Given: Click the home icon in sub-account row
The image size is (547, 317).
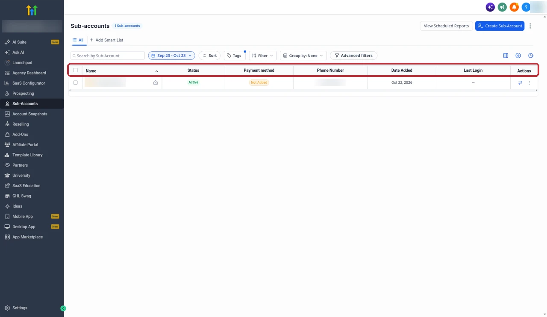Looking at the screenshot, I should 156,83.
